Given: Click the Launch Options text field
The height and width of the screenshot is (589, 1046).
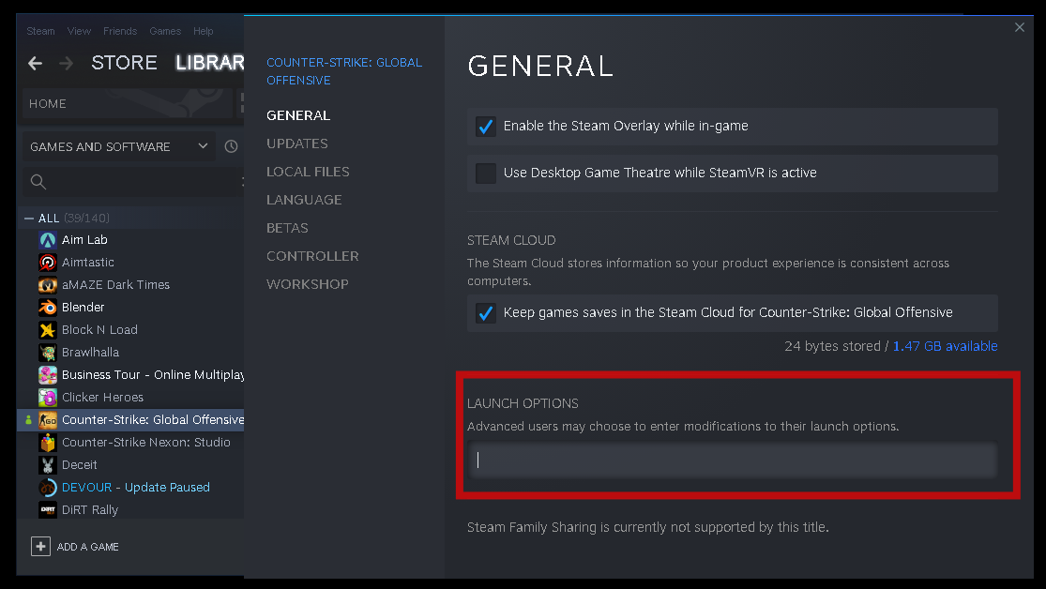Looking at the screenshot, I should tap(732, 460).
